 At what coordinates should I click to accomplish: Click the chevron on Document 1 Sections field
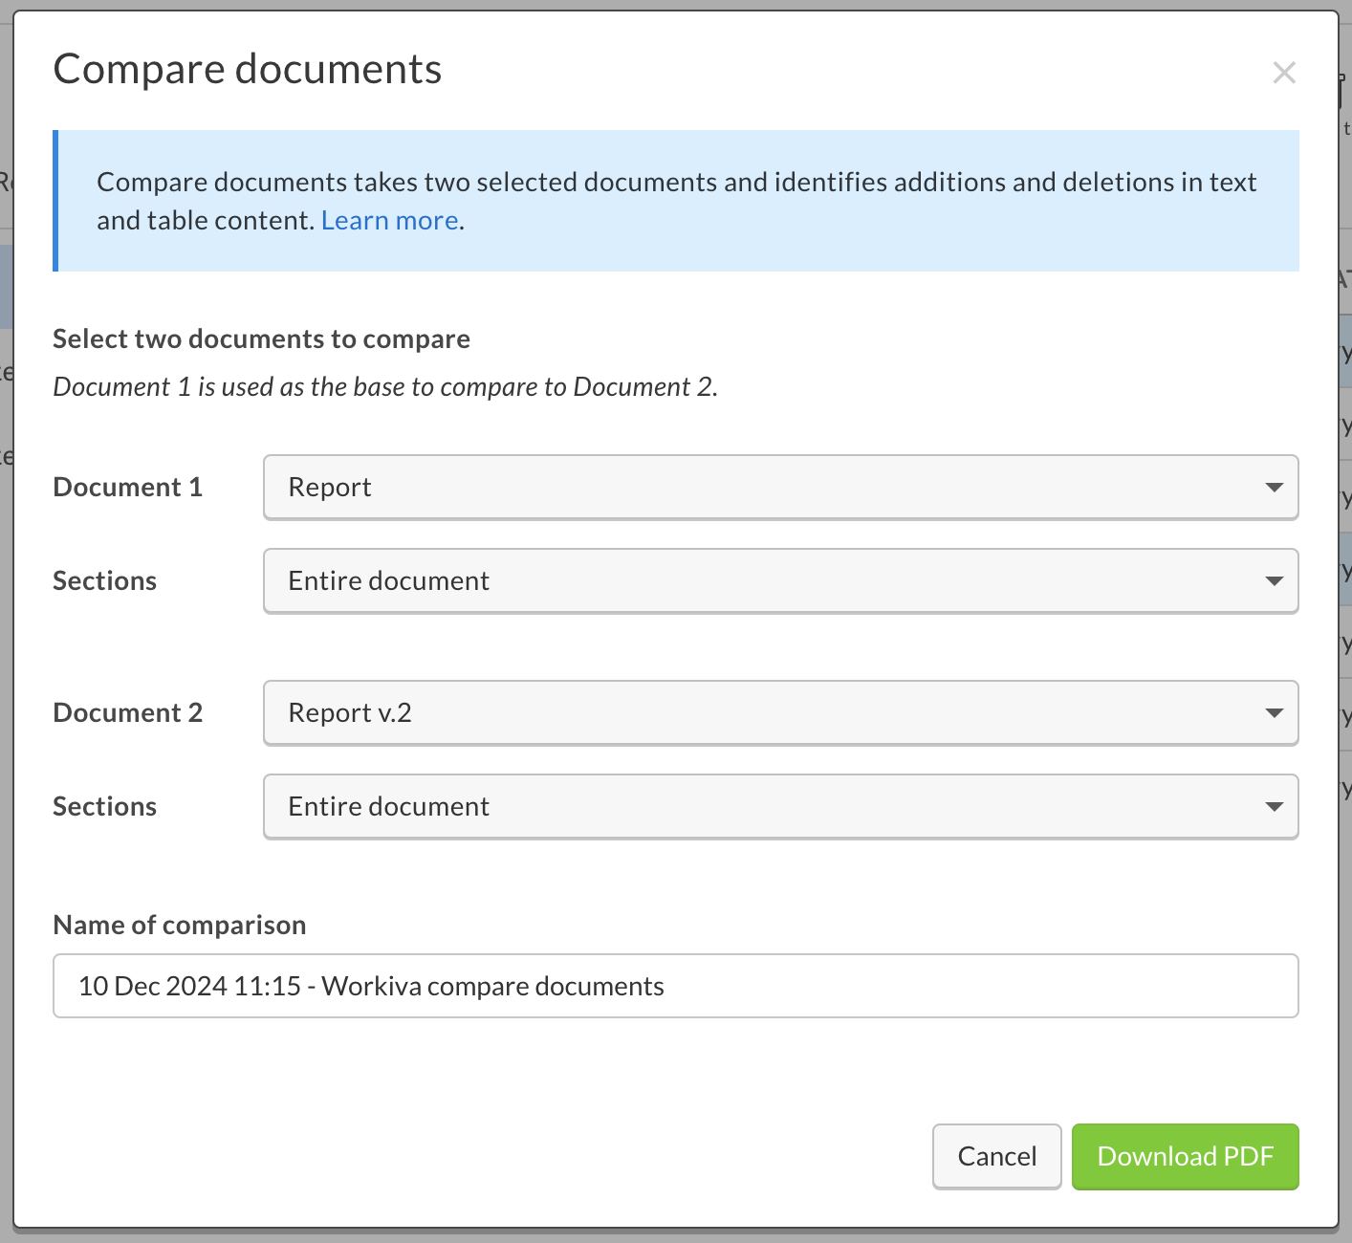coord(1274,580)
